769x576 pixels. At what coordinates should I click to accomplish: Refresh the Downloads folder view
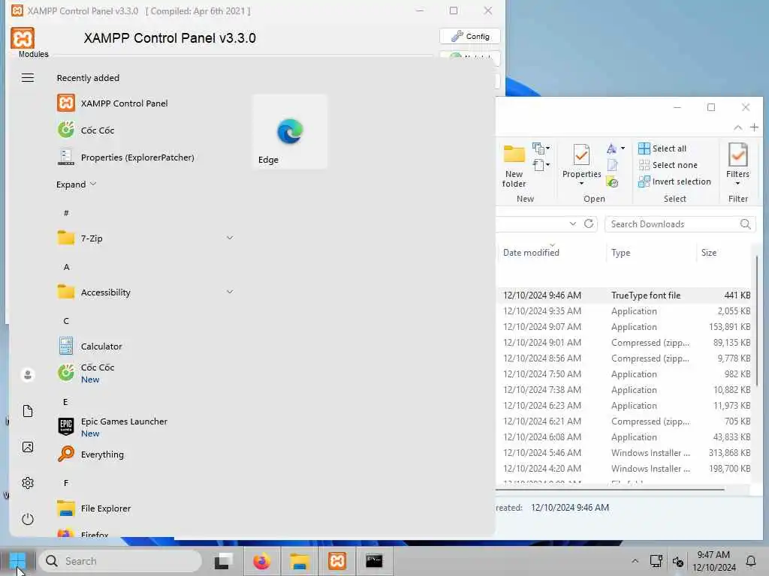coord(589,223)
